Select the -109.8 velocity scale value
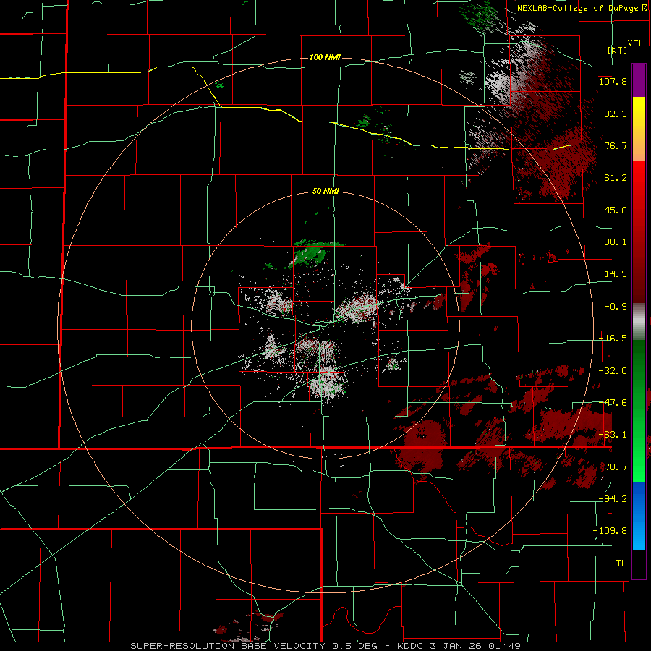This screenshot has height=651, width=651. [x=610, y=531]
